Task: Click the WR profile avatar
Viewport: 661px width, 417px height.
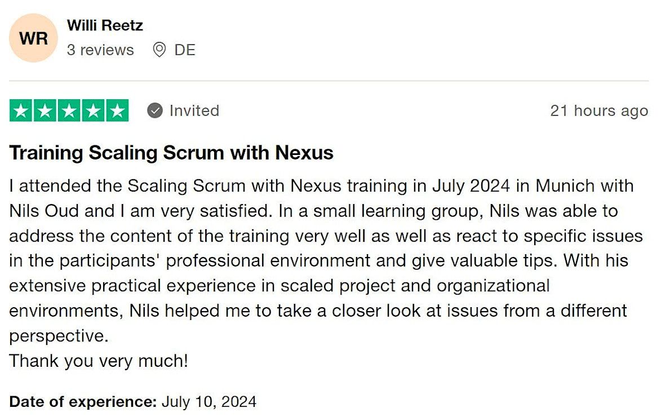Action: pyautogui.click(x=33, y=38)
